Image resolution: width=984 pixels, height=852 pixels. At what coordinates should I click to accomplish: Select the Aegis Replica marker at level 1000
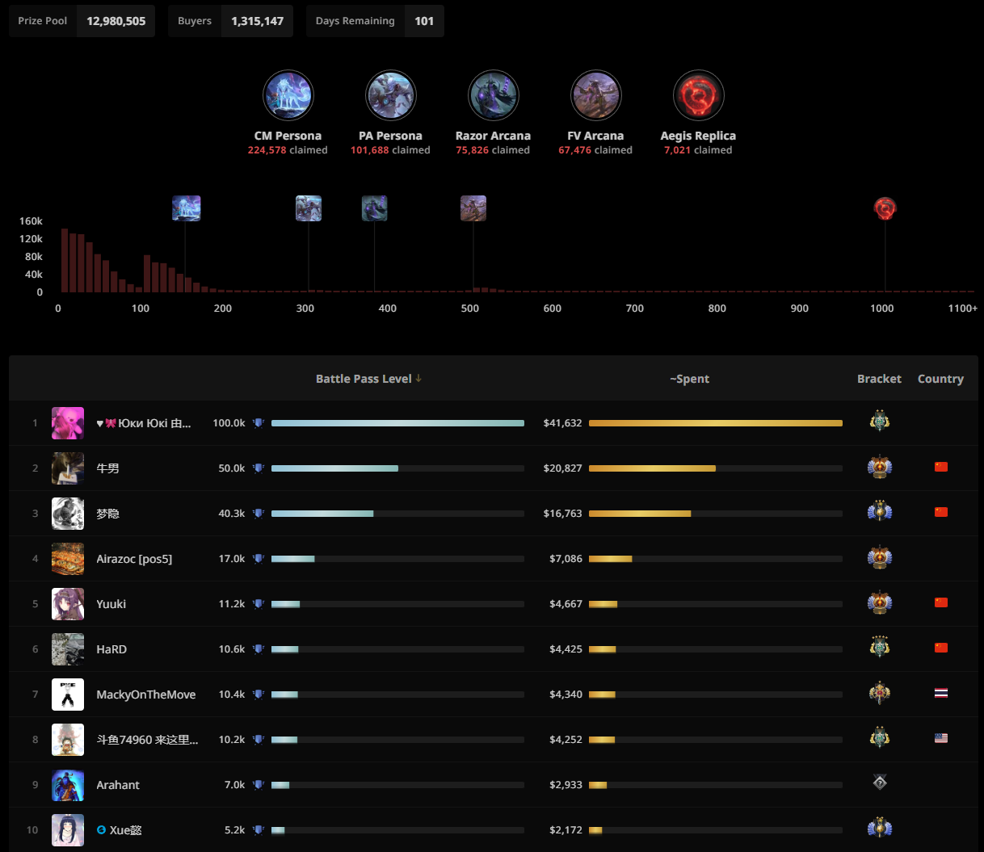coord(885,208)
